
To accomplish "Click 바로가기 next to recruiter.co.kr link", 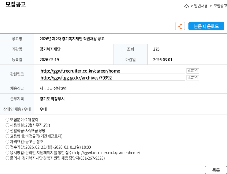I will pos(193,71).
